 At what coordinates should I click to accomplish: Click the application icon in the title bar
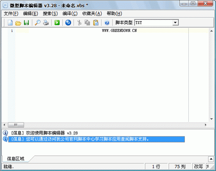click(5, 6)
